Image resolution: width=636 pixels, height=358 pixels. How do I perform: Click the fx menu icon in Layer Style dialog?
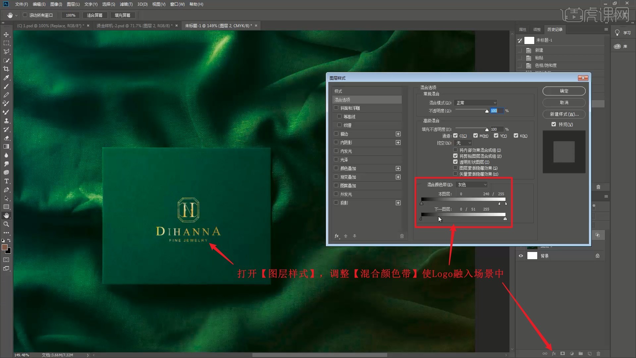(x=337, y=236)
